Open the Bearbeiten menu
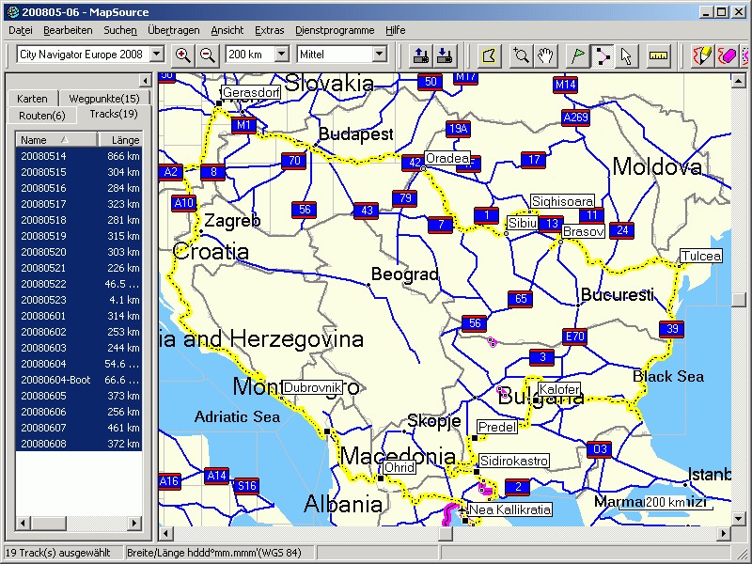 pyautogui.click(x=68, y=30)
